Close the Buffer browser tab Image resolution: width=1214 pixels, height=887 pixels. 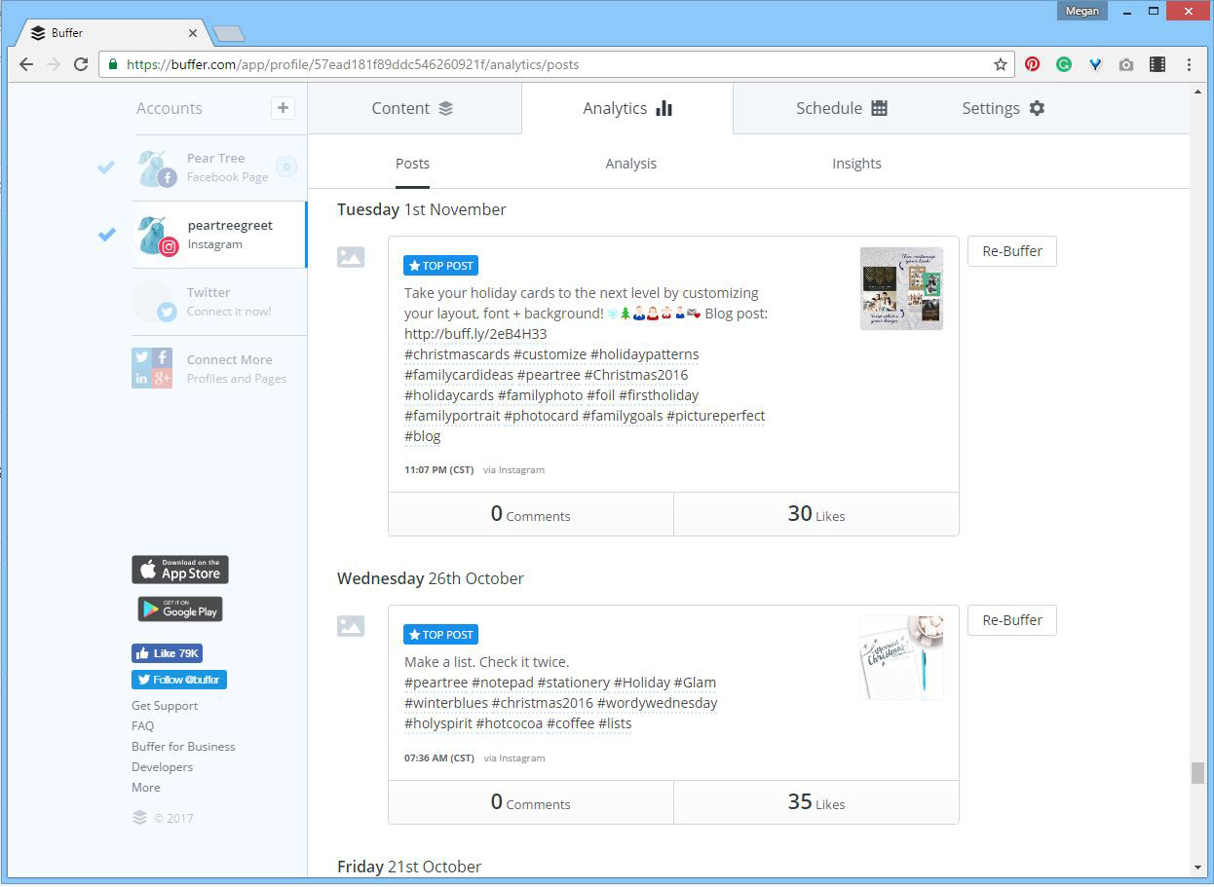192,33
